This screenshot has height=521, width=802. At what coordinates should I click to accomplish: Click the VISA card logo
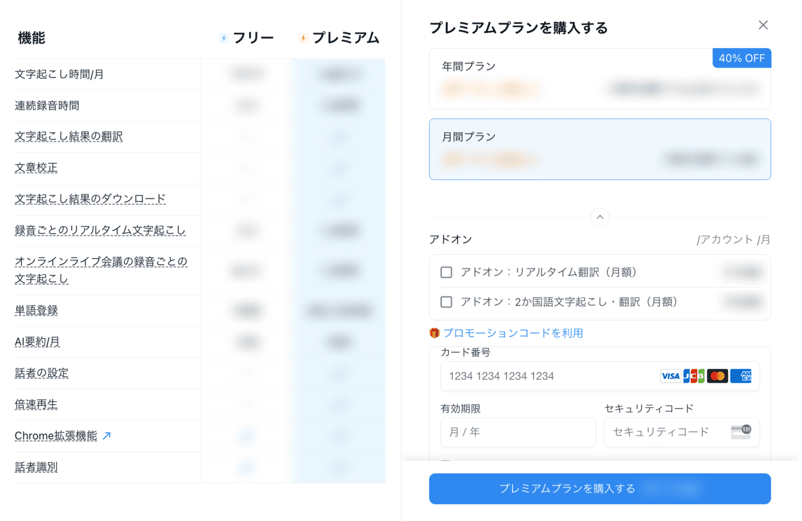[x=670, y=376]
